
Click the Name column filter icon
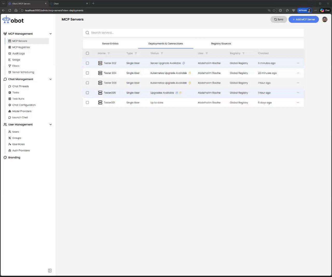(x=109, y=53)
